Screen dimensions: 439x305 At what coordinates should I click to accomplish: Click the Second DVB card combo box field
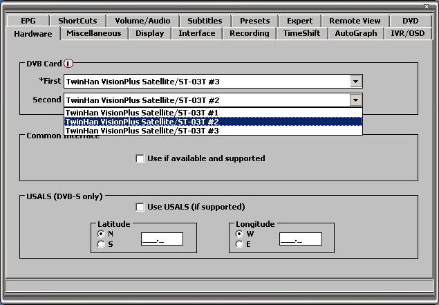(213, 100)
